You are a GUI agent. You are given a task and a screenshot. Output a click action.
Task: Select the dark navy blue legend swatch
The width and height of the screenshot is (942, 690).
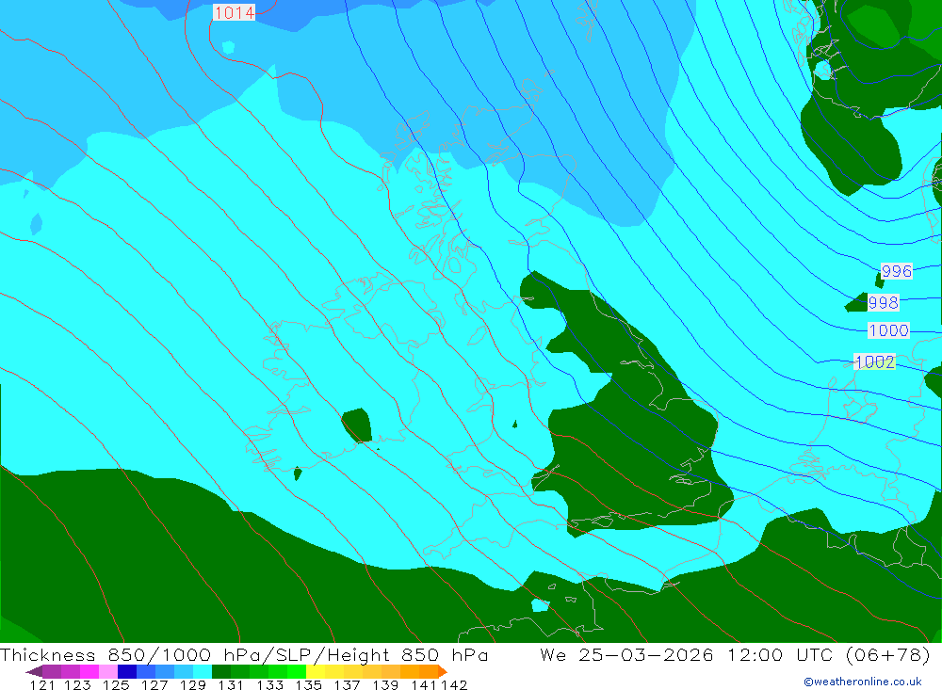[127, 671]
